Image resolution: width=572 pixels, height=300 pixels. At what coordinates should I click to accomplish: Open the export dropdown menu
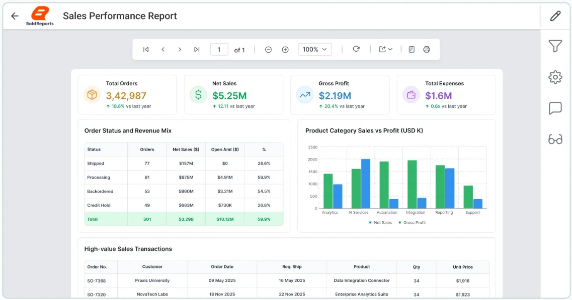tap(385, 50)
